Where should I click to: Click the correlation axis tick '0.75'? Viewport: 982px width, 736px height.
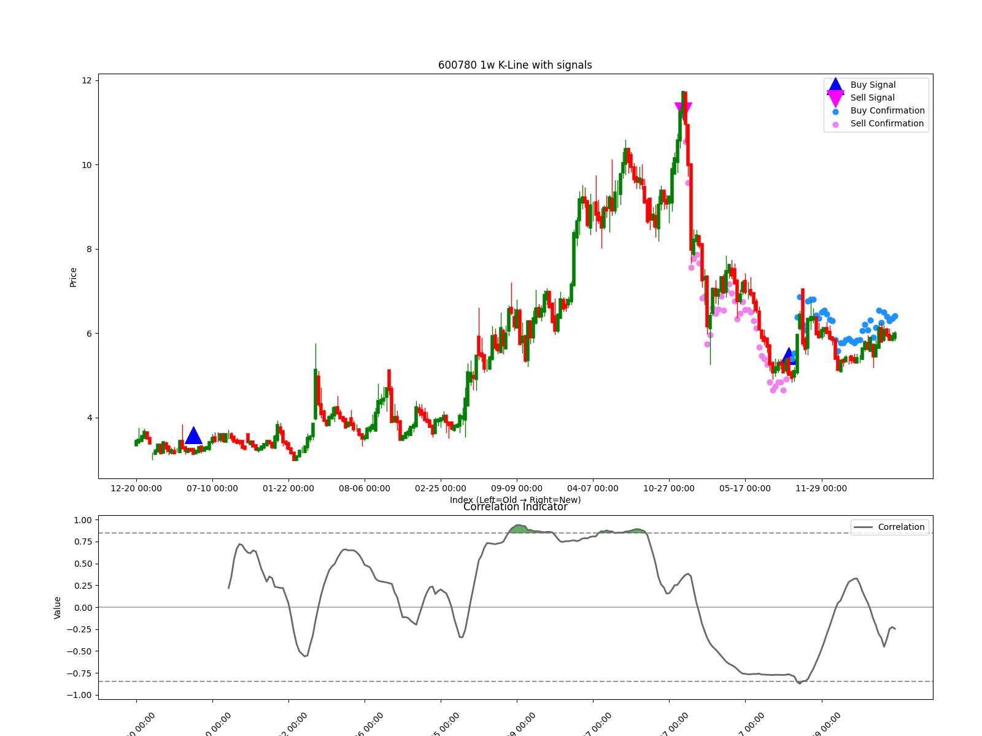(83, 542)
